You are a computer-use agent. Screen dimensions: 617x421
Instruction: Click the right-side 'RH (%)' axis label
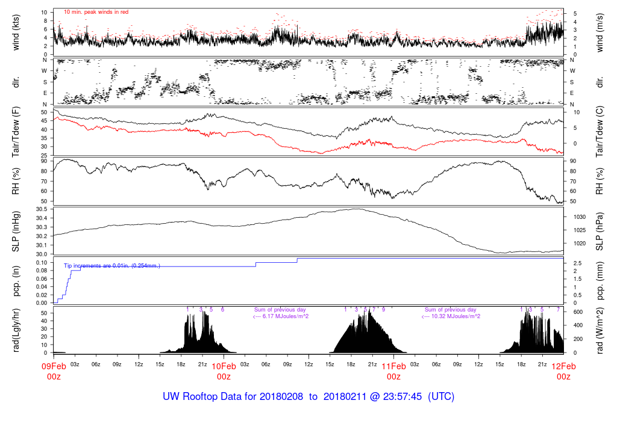tap(600, 182)
